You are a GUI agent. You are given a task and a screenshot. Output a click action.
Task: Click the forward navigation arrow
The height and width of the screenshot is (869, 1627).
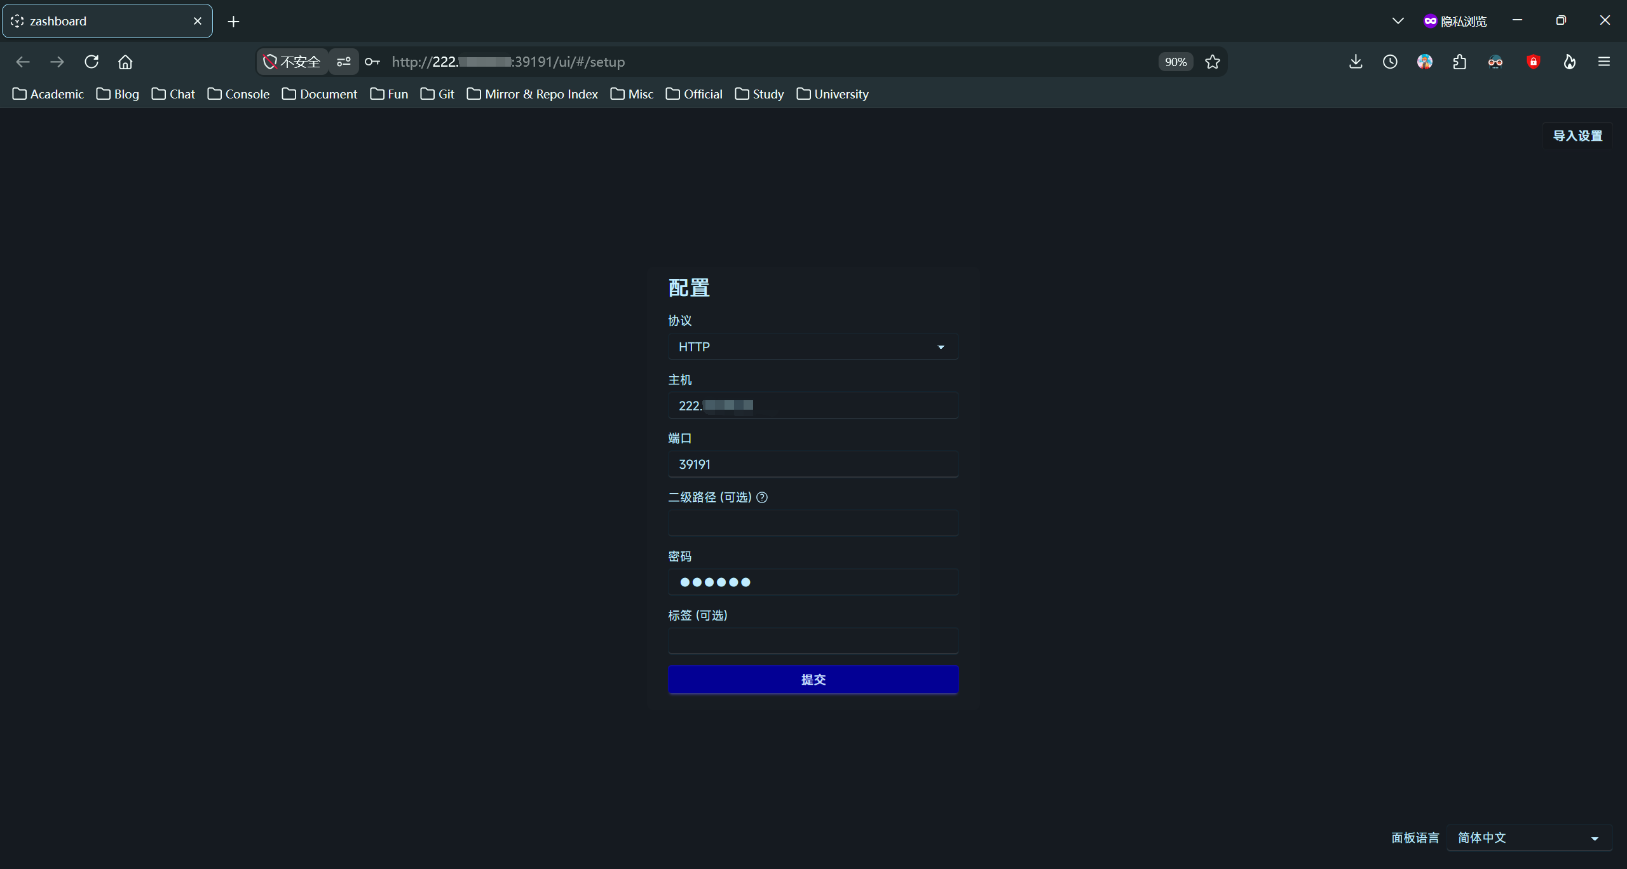pos(57,62)
